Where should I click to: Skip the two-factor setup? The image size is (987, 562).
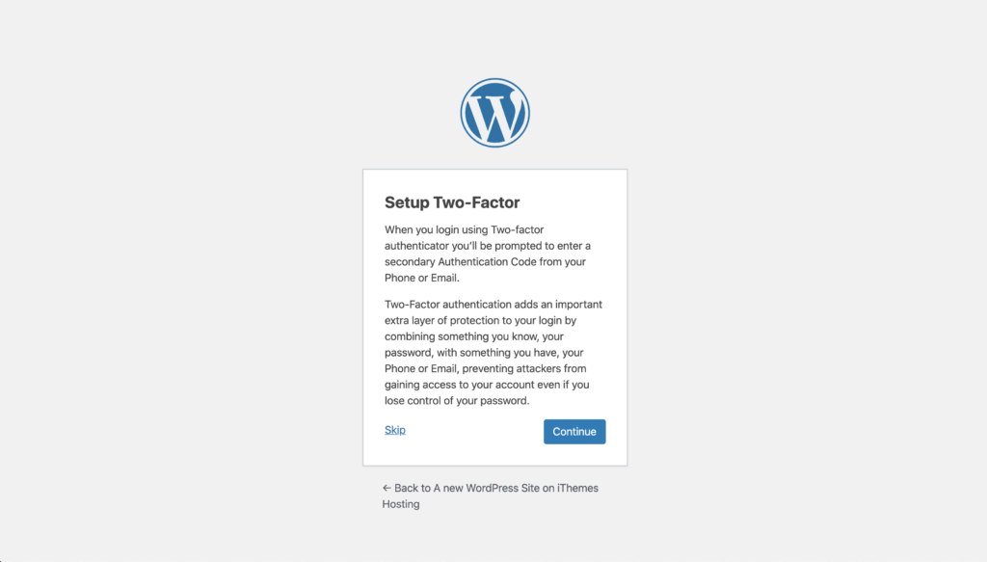394,430
